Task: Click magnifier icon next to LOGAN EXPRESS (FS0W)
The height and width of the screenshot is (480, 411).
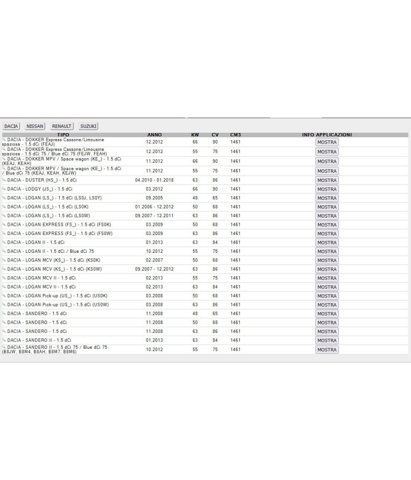Action: [4, 233]
